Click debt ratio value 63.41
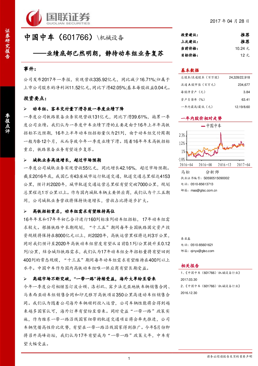Screen dimensions: 258x366 246,100
